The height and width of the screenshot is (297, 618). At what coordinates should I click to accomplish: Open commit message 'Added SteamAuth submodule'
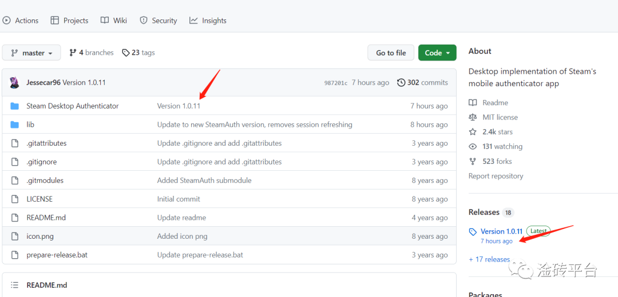point(204,180)
